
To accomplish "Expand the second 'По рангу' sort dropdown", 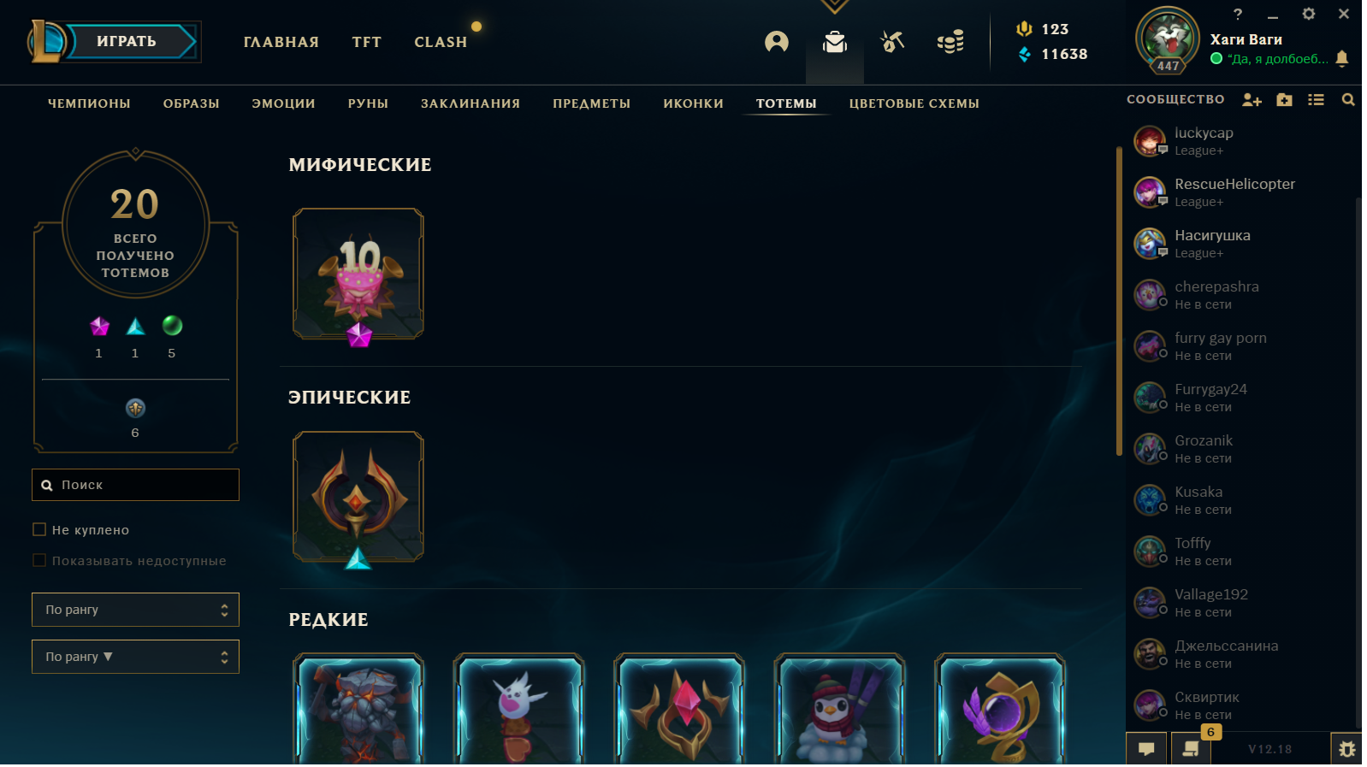I will click(135, 657).
